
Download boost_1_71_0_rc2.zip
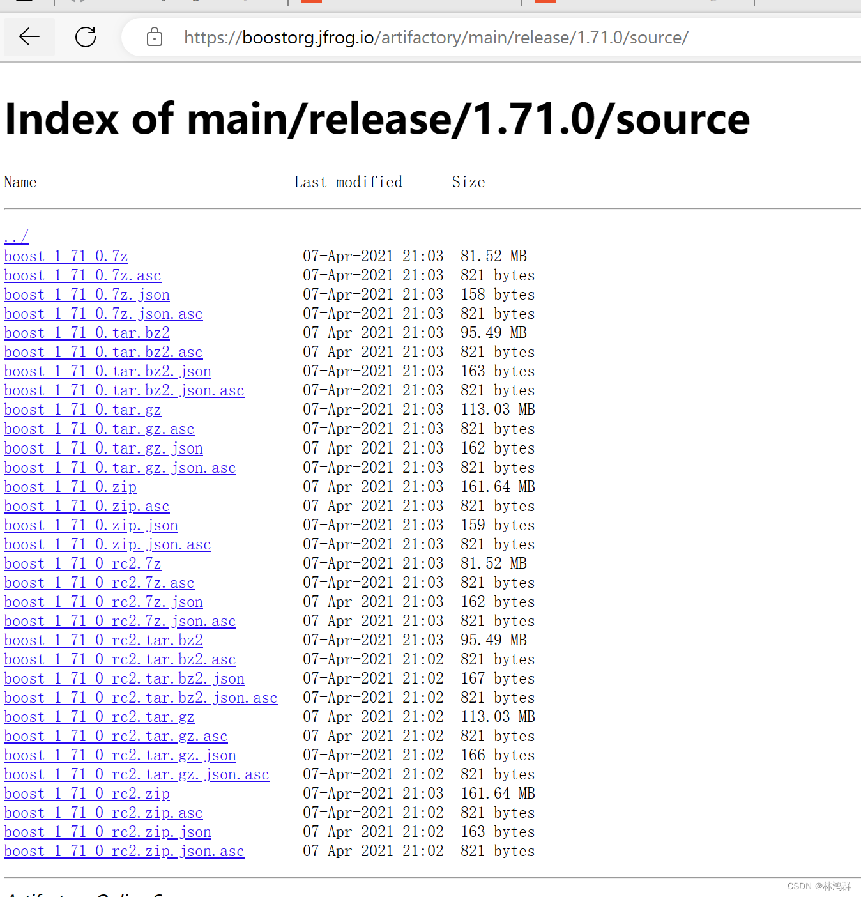coord(87,793)
